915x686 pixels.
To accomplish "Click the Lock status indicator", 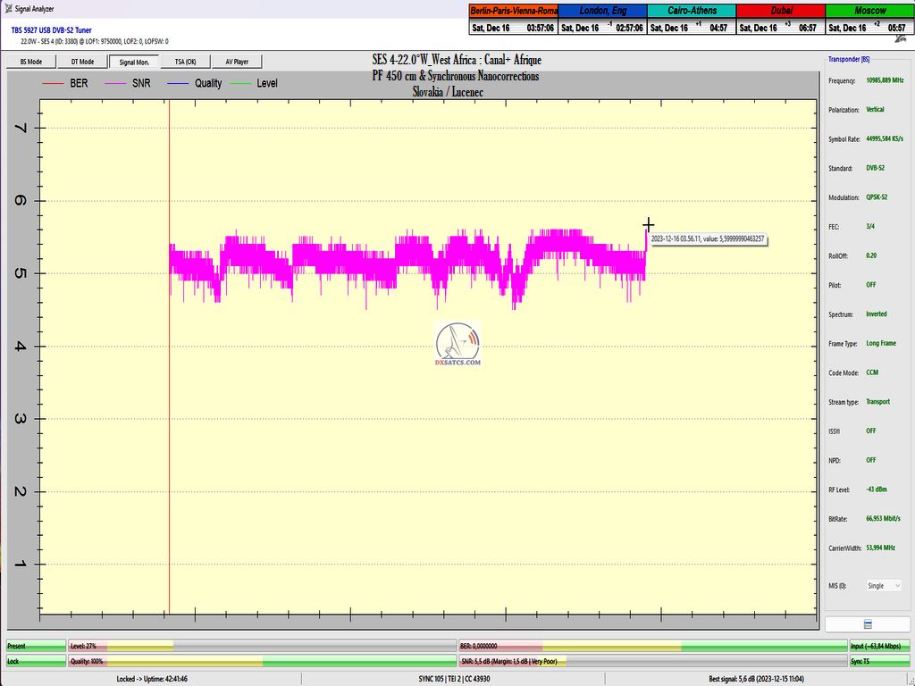I will (34, 662).
